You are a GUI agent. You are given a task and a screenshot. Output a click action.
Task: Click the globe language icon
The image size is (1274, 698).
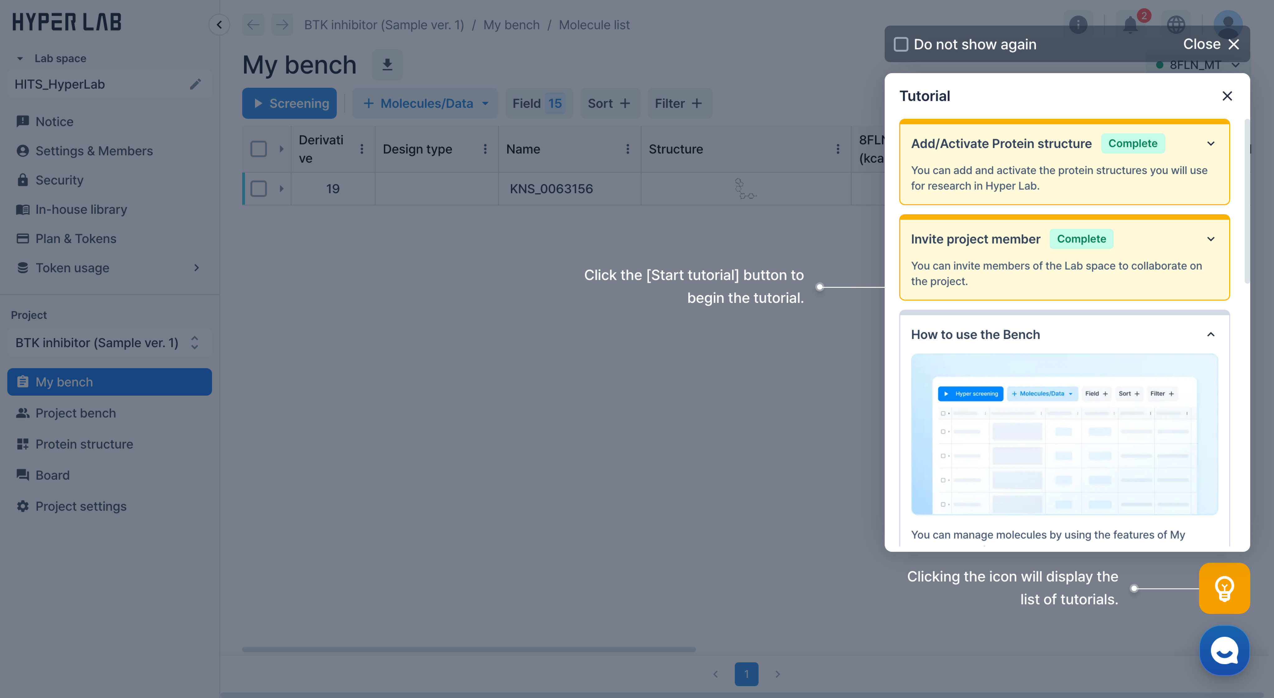(x=1176, y=25)
